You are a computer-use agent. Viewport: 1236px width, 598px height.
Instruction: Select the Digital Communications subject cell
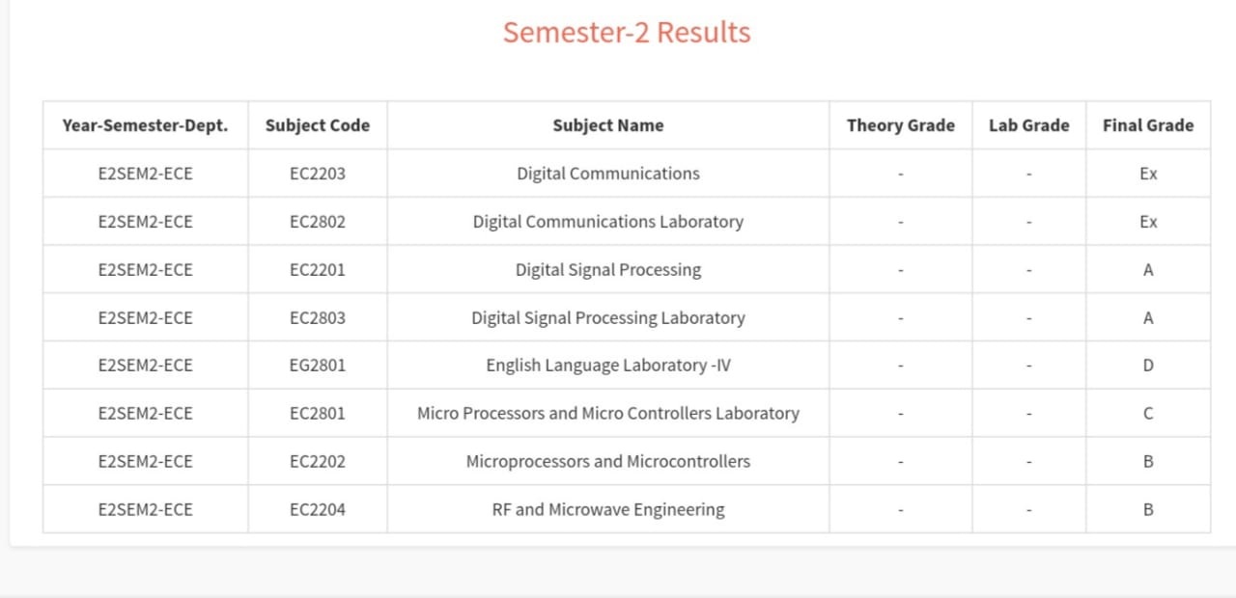pyautogui.click(x=608, y=174)
